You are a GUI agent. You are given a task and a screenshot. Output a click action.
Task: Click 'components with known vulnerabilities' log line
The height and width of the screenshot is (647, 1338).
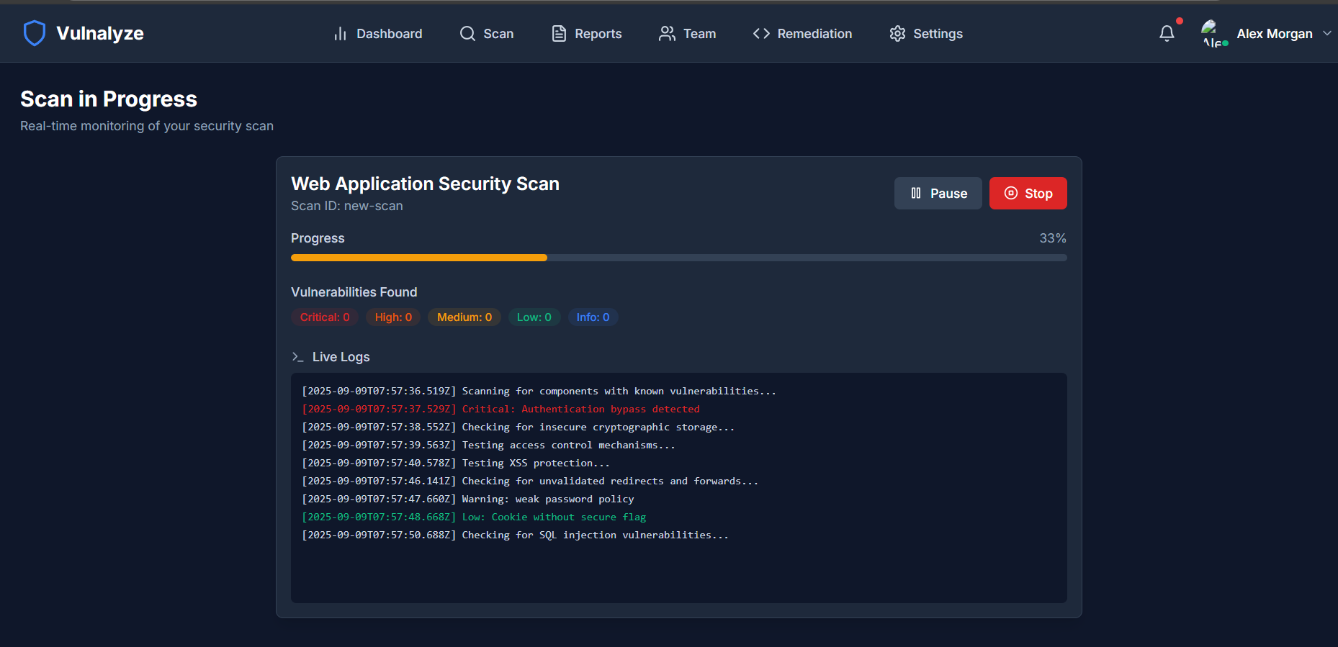click(539, 391)
